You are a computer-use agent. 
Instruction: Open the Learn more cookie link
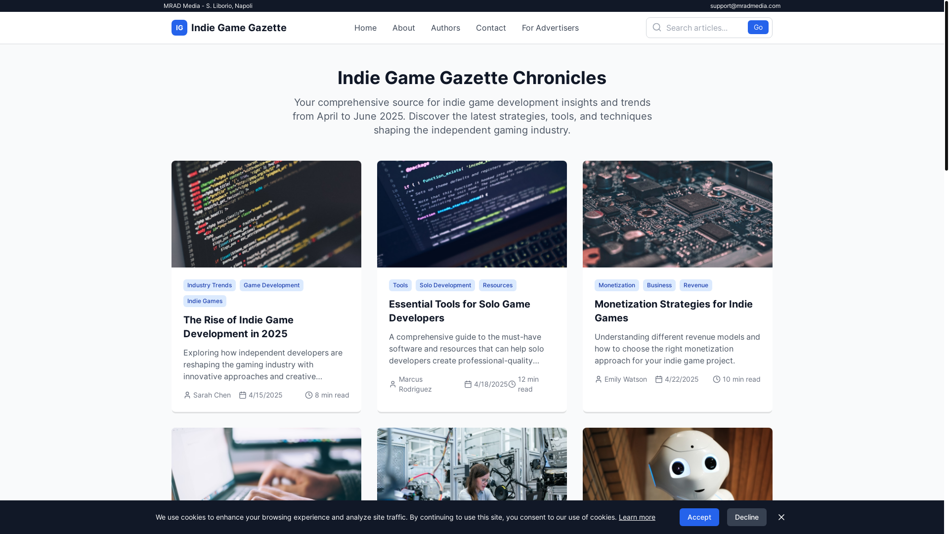[x=637, y=517]
